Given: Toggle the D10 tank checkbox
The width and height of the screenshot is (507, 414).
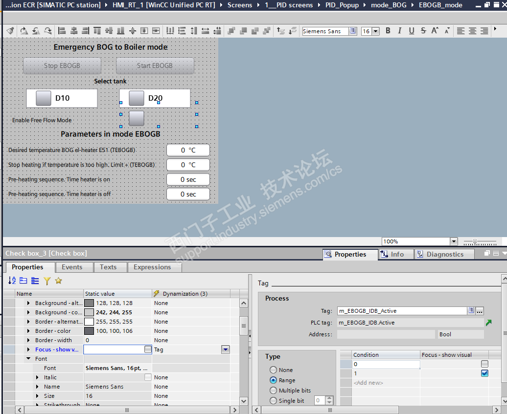Looking at the screenshot, I should point(44,98).
